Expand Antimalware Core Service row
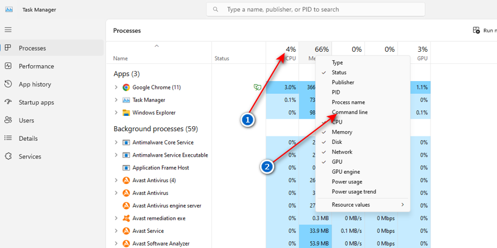The width and height of the screenshot is (497, 248). click(x=116, y=143)
